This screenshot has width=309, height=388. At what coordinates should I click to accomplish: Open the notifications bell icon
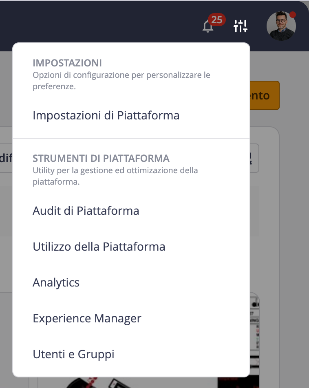point(208,26)
